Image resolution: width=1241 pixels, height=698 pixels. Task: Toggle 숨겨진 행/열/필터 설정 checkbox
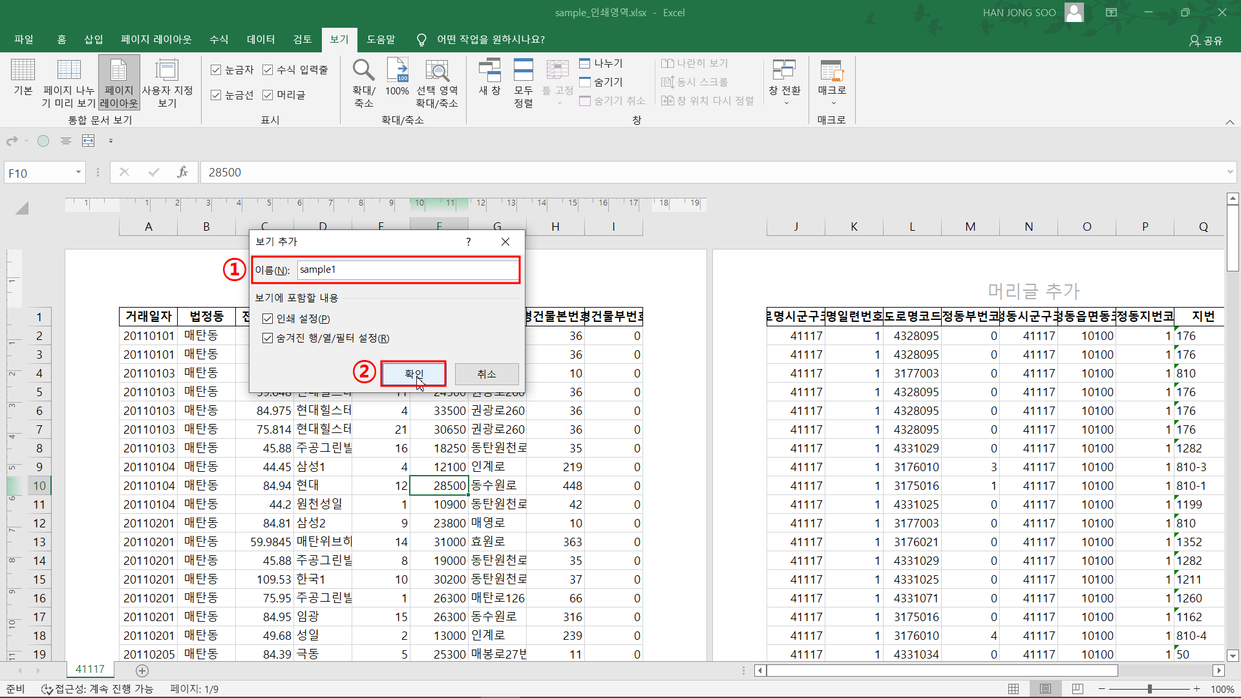[268, 338]
